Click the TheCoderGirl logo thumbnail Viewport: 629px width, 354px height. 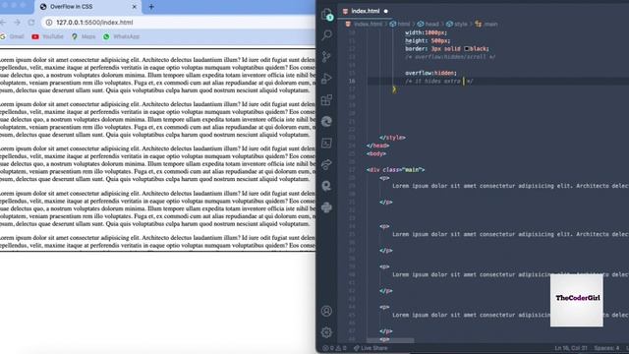577,300
